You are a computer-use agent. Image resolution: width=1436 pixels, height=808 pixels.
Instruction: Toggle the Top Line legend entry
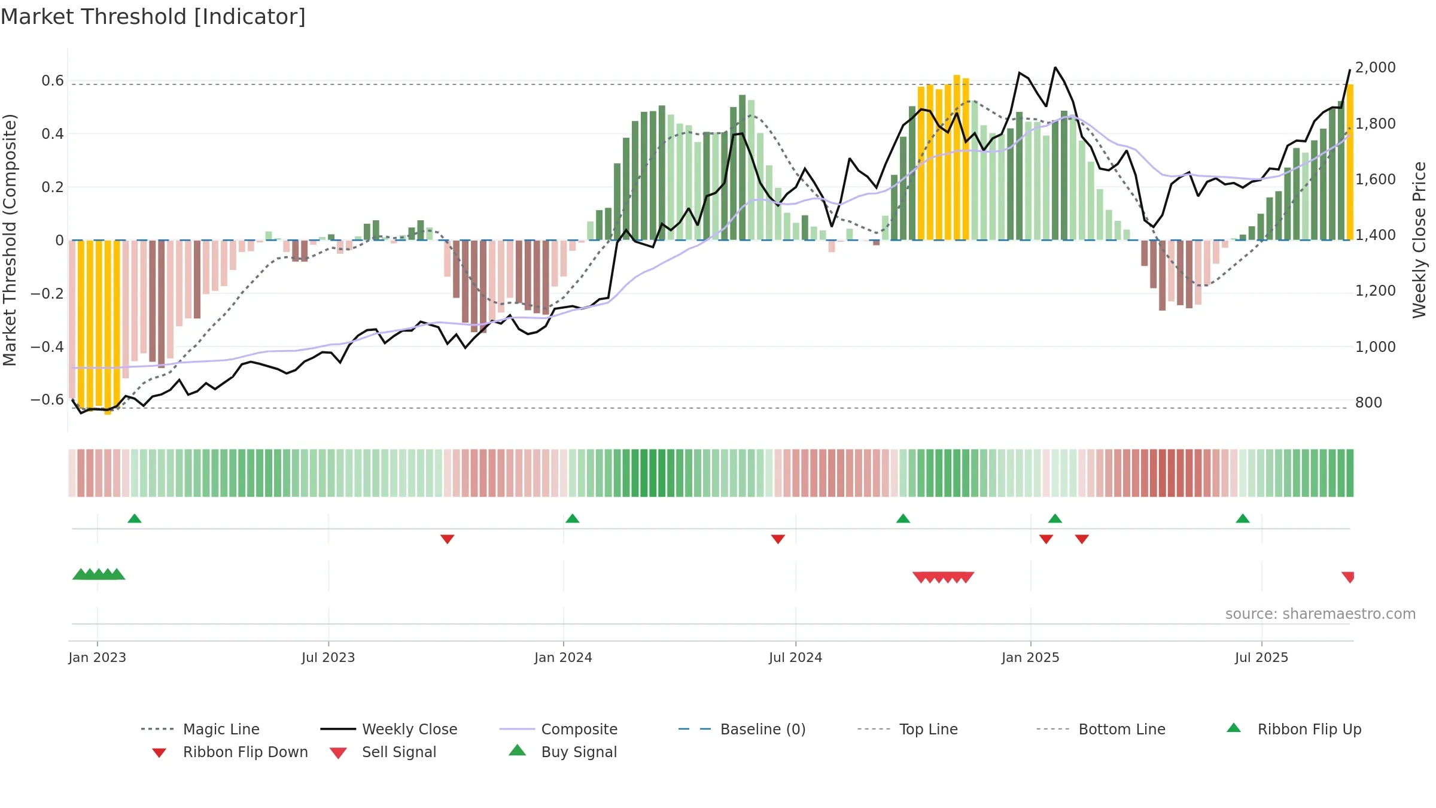tap(908, 729)
